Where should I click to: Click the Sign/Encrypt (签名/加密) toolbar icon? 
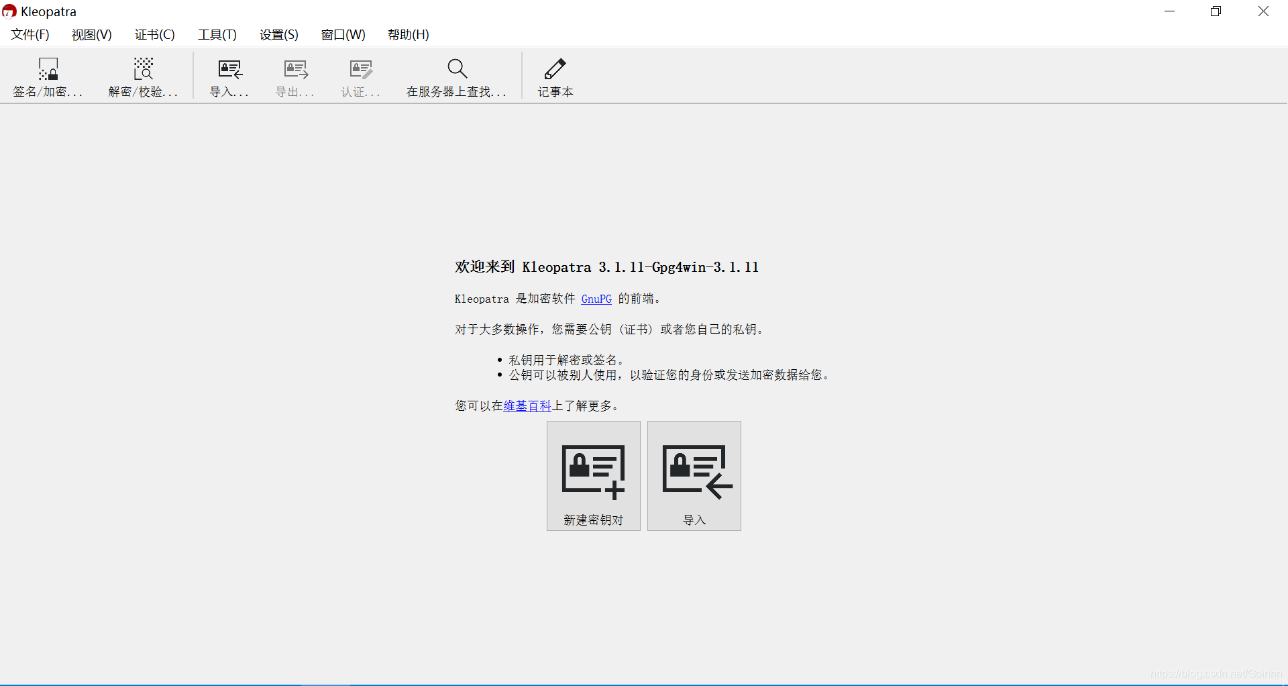tap(48, 69)
